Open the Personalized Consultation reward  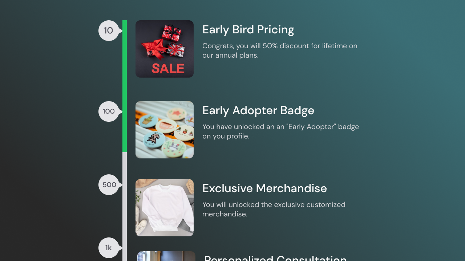(274, 258)
